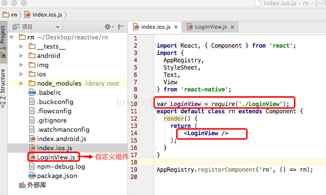Open LoginView.js in project tree
The width and height of the screenshot is (326, 195).
point(56,157)
